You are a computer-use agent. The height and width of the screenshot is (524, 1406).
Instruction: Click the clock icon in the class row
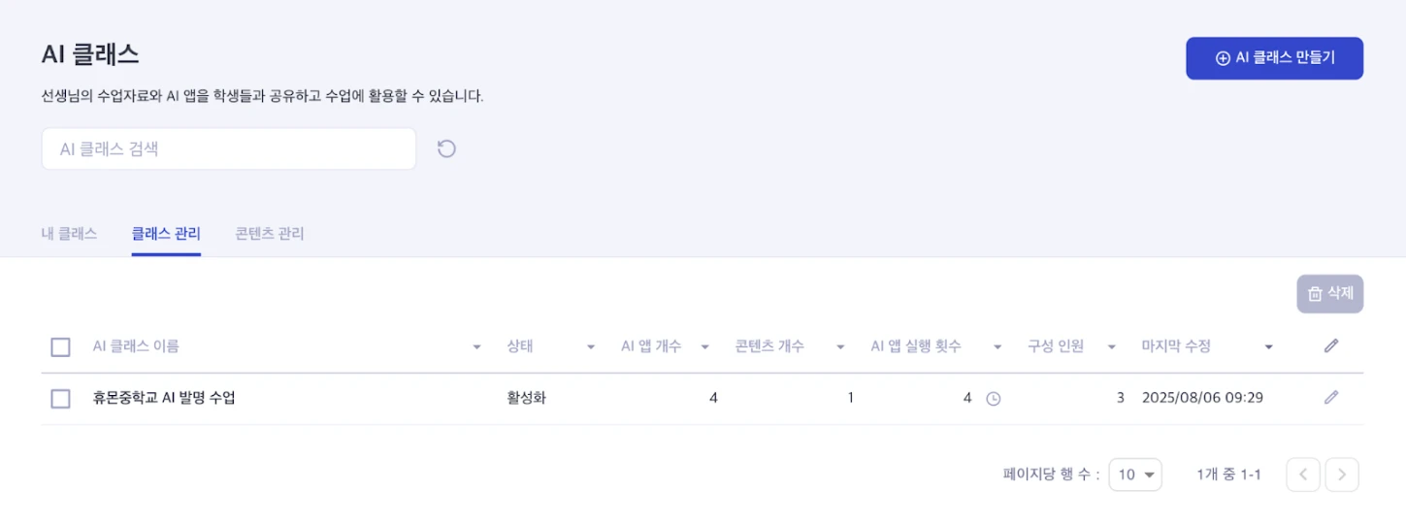[993, 398]
